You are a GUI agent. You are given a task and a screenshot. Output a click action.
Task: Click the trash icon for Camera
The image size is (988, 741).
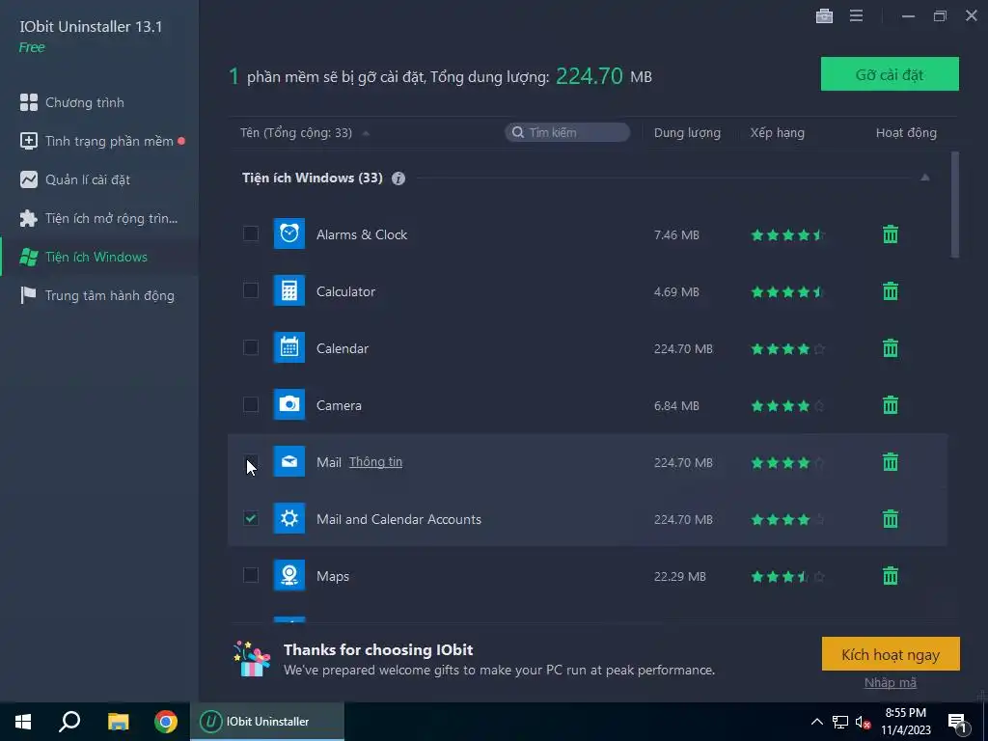(891, 405)
